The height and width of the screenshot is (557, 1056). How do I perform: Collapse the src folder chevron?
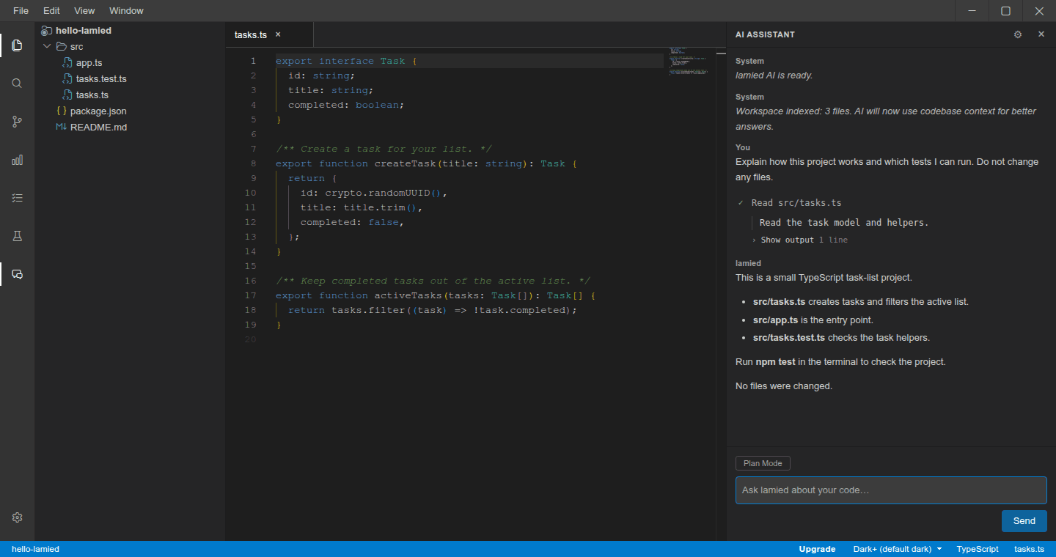point(48,47)
